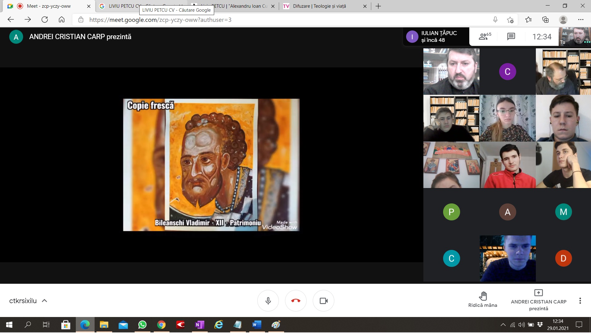Open the three-dot more options menu

click(580, 301)
